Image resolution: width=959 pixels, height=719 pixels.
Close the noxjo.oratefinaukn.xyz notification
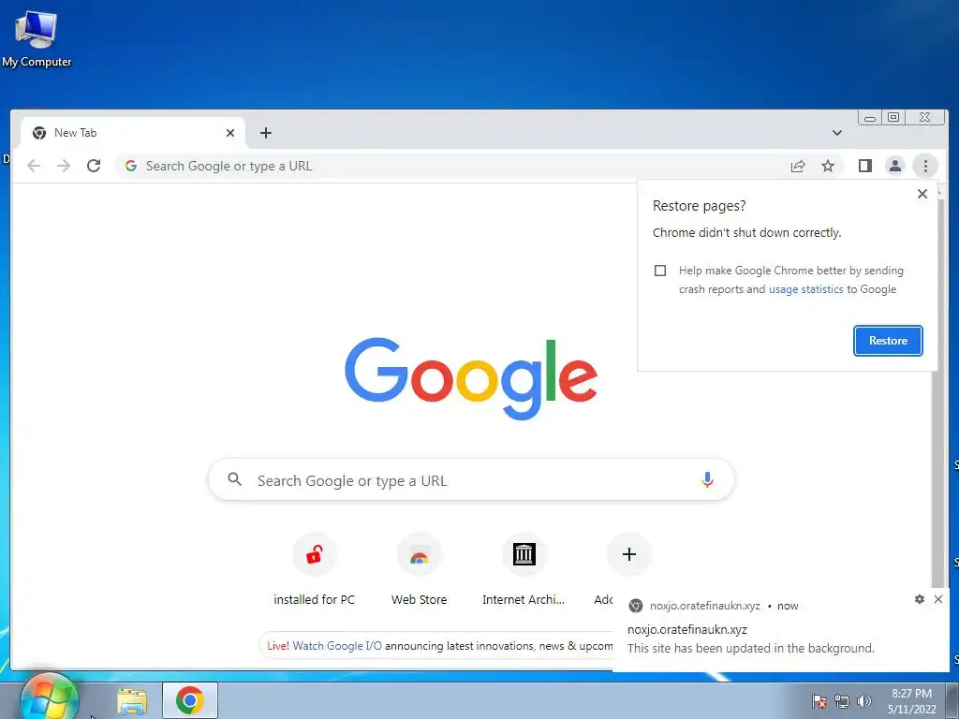click(x=938, y=599)
